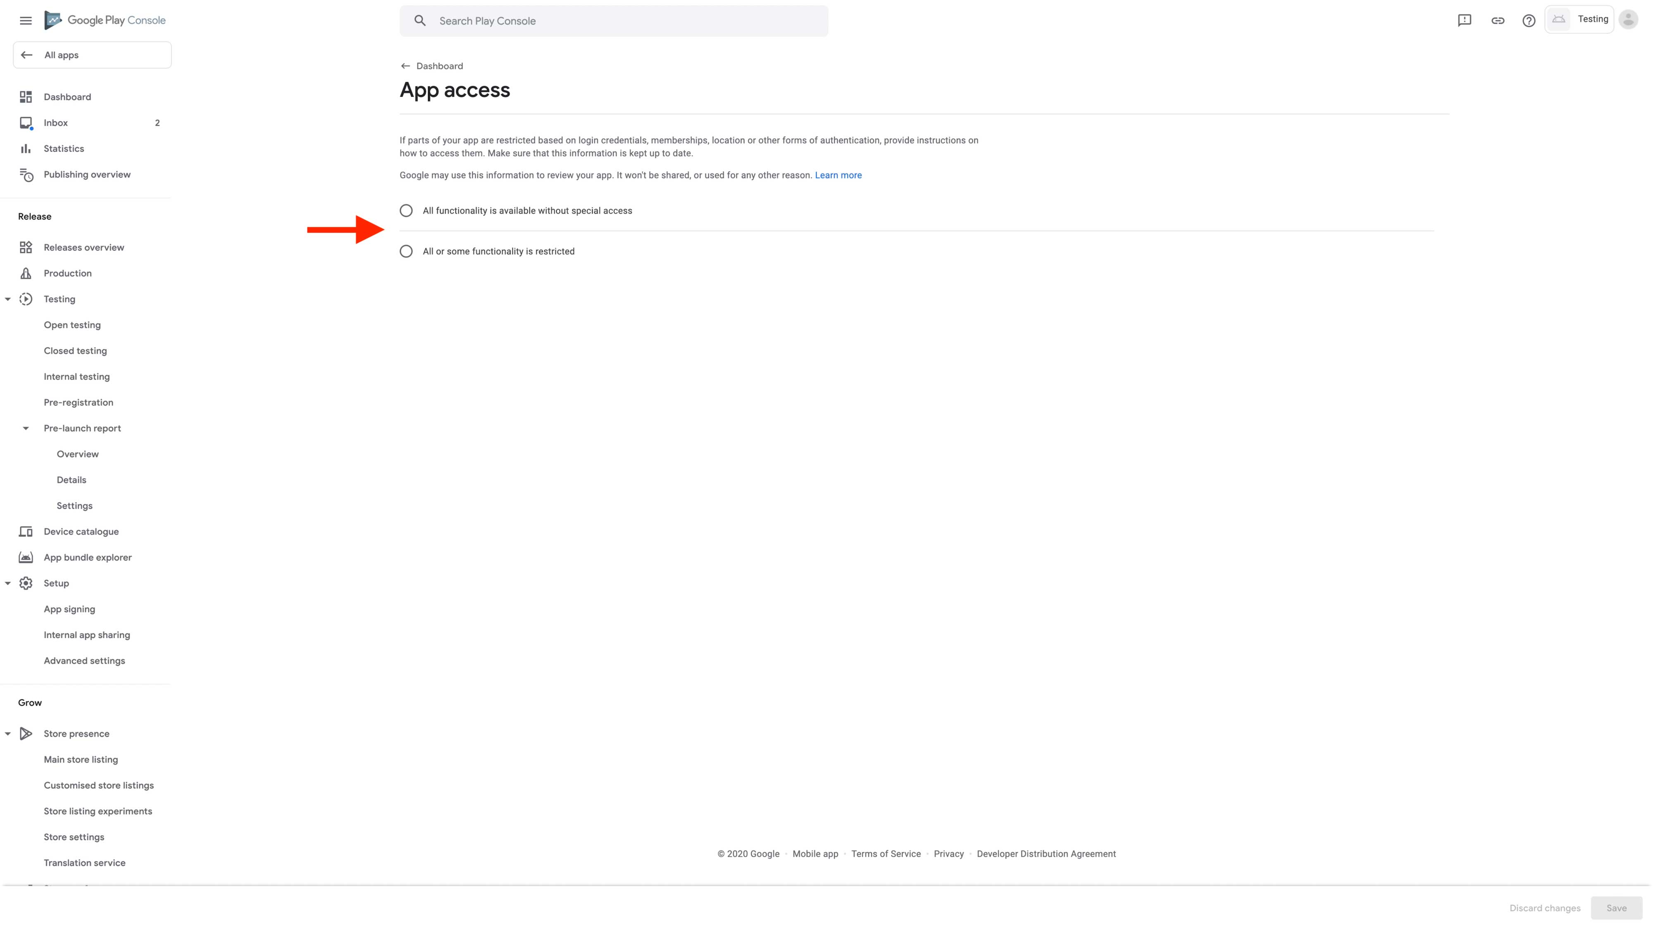Collapse the Testing section arrow
1653x930 pixels.
click(8, 299)
